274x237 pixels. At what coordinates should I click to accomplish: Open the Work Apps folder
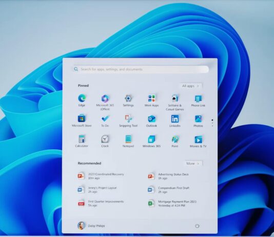tap(151, 101)
